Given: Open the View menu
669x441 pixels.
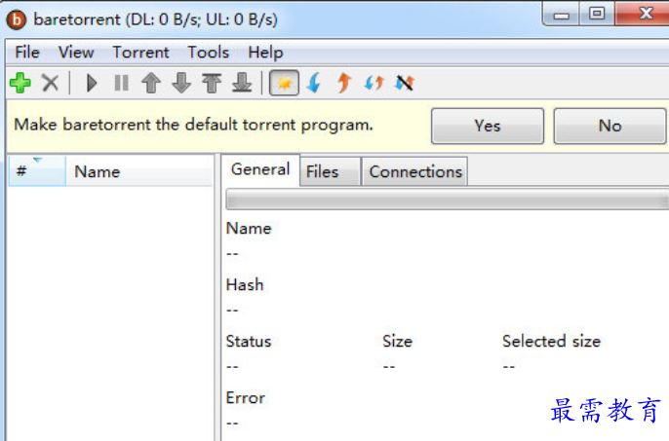Looking at the screenshot, I should coord(76,53).
